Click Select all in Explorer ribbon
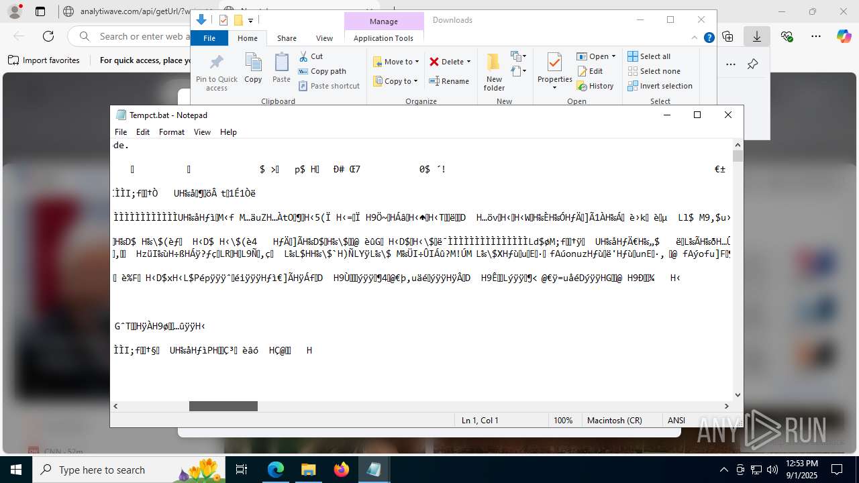Image resolution: width=859 pixels, height=483 pixels. point(648,56)
